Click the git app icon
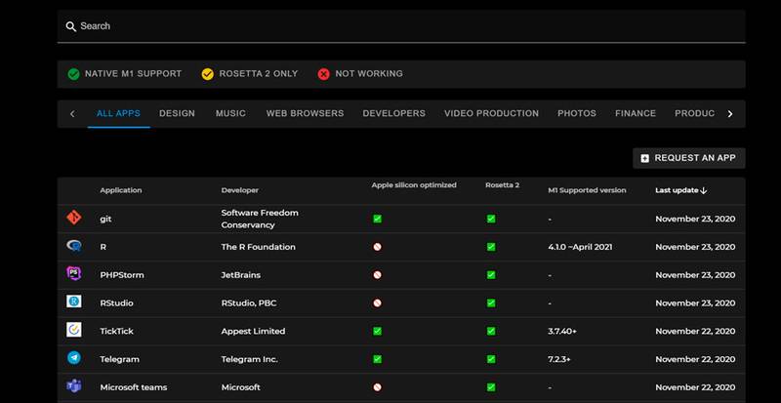Viewport: 781px width, 403px height. click(74, 218)
